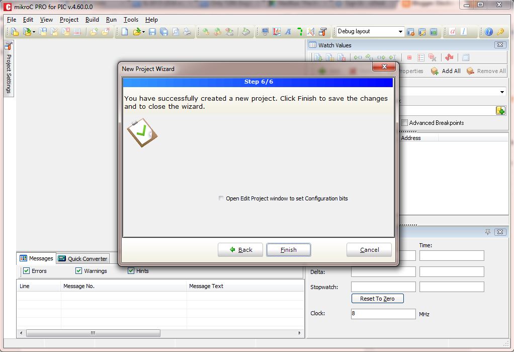This screenshot has height=352, width=514.
Task: Click the Open Project folder icon
Action: pos(27,32)
